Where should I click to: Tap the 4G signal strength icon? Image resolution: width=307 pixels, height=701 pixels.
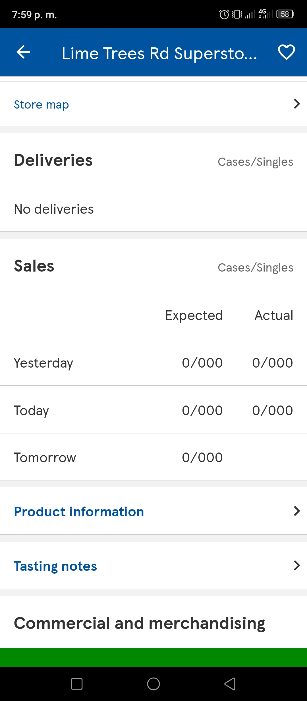tap(265, 14)
